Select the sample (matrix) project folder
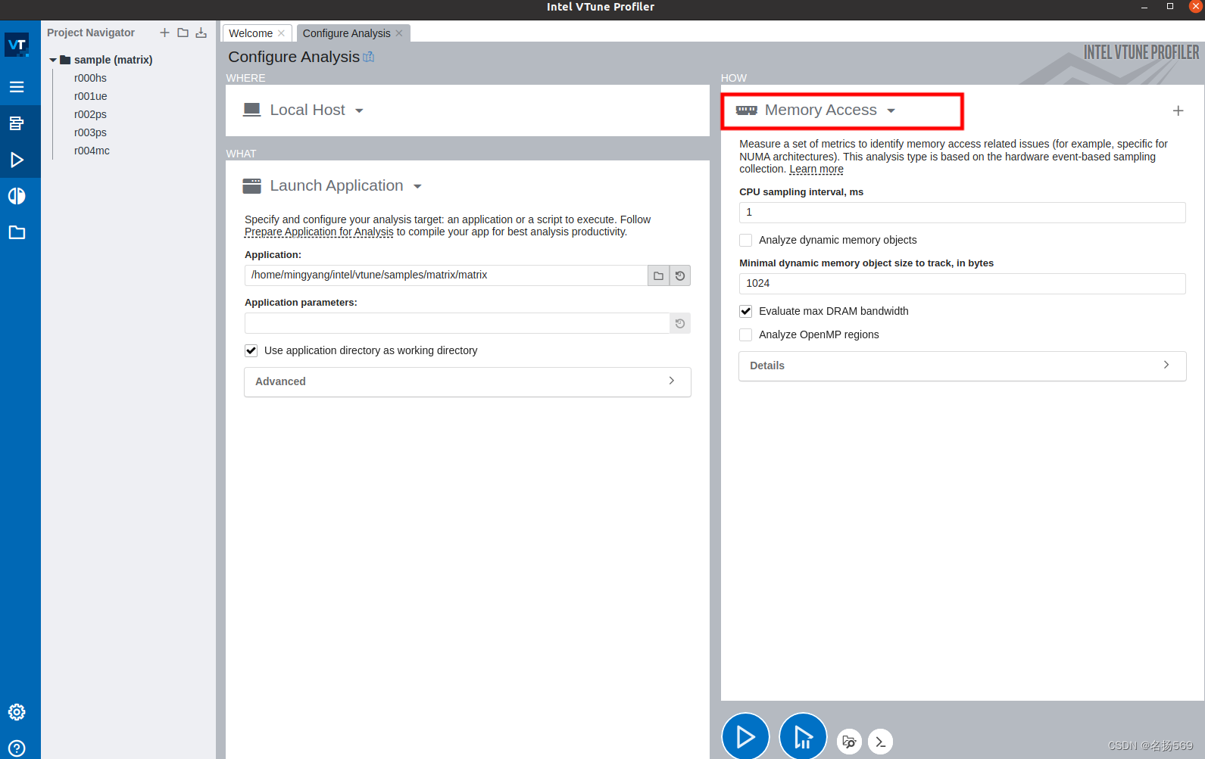This screenshot has width=1205, height=759. (113, 60)
